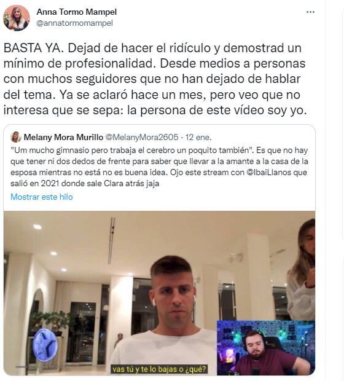344x381 pixels.
Task: Open Anna Tormo Mampel's display name
Action: 77,12
